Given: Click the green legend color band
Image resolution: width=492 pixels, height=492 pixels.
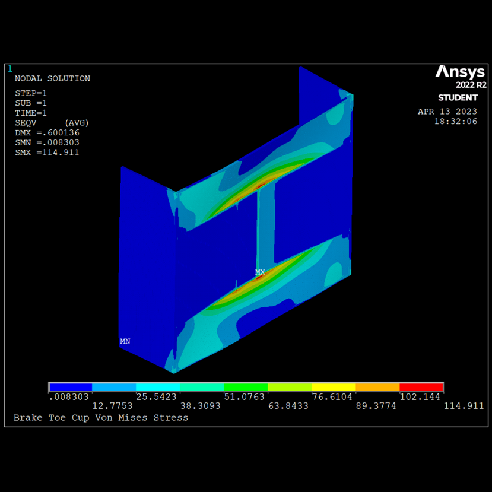Looking at the screenshot, I should click(x=246, y=387).
